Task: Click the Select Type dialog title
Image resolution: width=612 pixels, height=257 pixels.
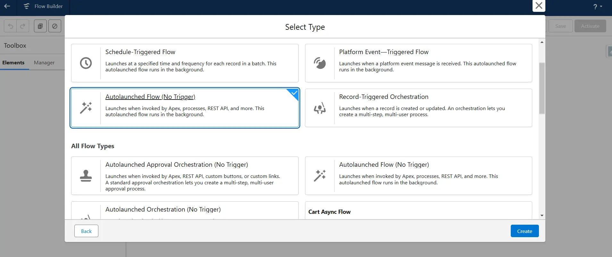Action: tap(305, 27)
